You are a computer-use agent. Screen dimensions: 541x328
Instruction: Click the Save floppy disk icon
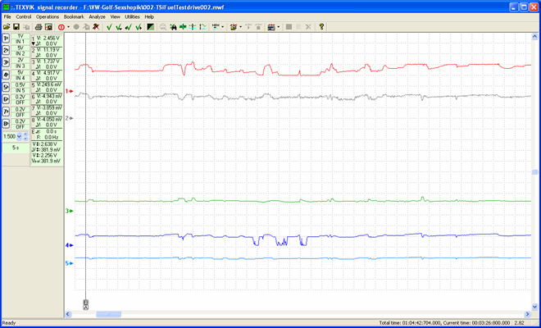pyautogui.click(x=16, y=27)
